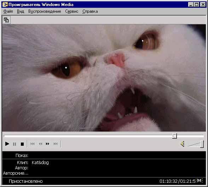Open the Сервис menu
This screenshot has width=208, height=187.
click(71, 11)
